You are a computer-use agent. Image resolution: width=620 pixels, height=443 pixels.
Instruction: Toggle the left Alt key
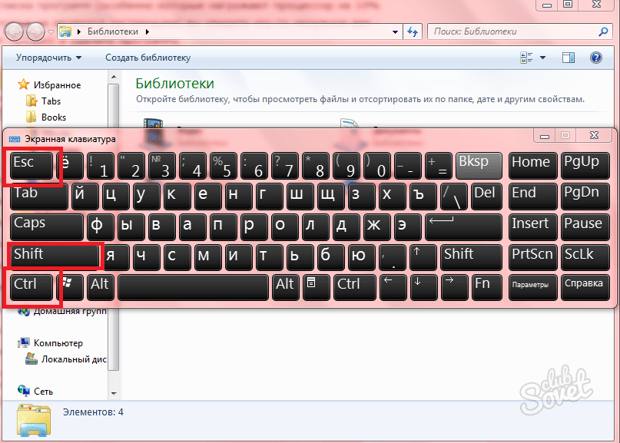click(101, 288)
